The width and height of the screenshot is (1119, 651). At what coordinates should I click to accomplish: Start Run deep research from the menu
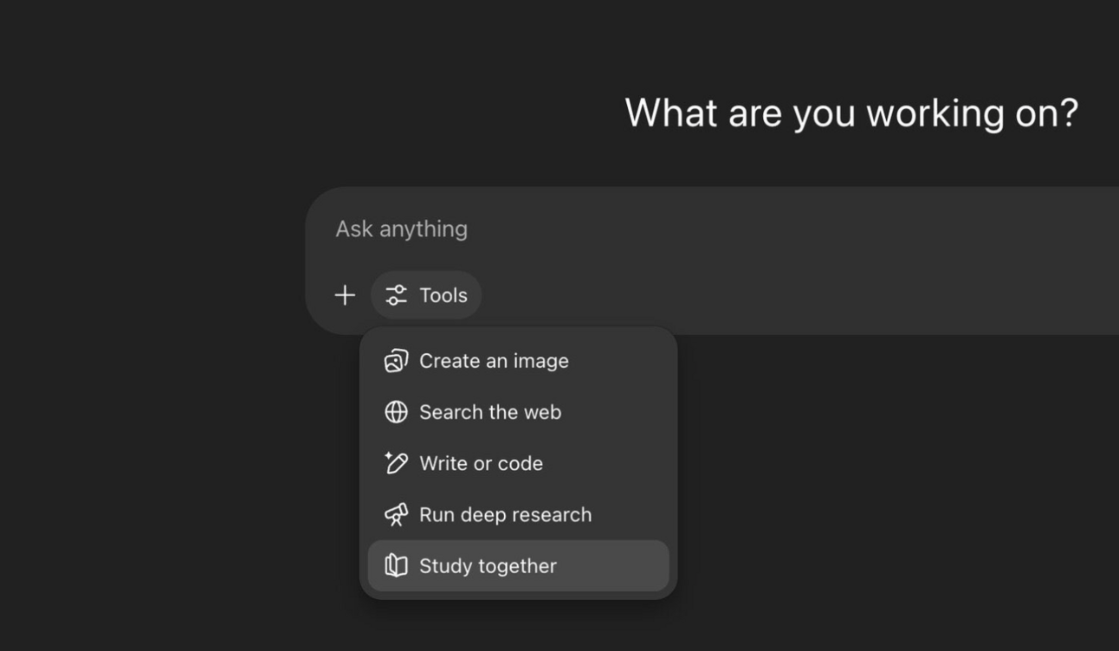pos(505,514)
